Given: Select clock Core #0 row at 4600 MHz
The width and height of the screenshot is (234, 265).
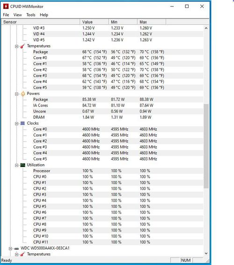Looking at the screenshot, I should (x=118, y=129).
